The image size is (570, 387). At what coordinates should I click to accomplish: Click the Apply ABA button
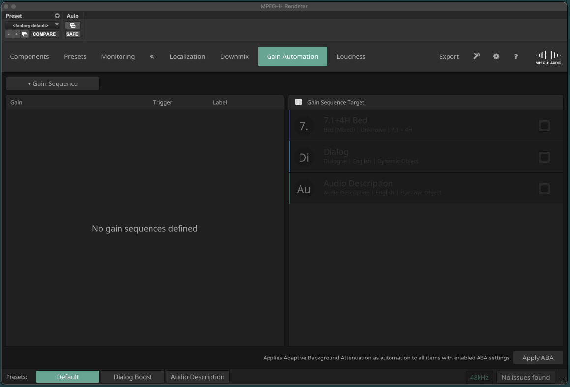pos(538,358)
